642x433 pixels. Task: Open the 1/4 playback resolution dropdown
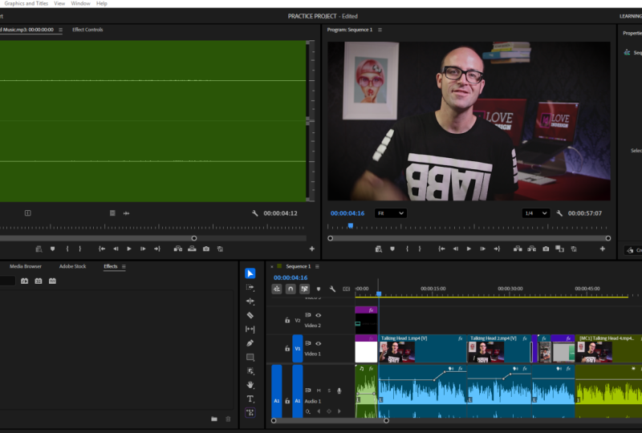536,213
